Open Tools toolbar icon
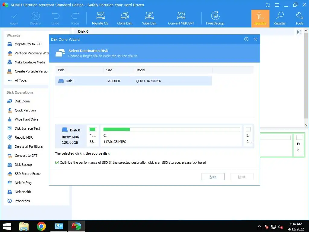This screenshot has height=232, width=309. 299,18
